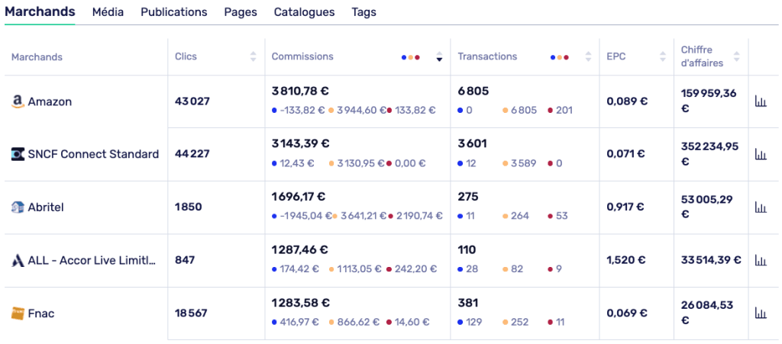Image resolution: width=782 pixels, height=344 pixels.
Task: Click Abritel pending commission -1 945,04 €
Action: [x=302, y=216]
